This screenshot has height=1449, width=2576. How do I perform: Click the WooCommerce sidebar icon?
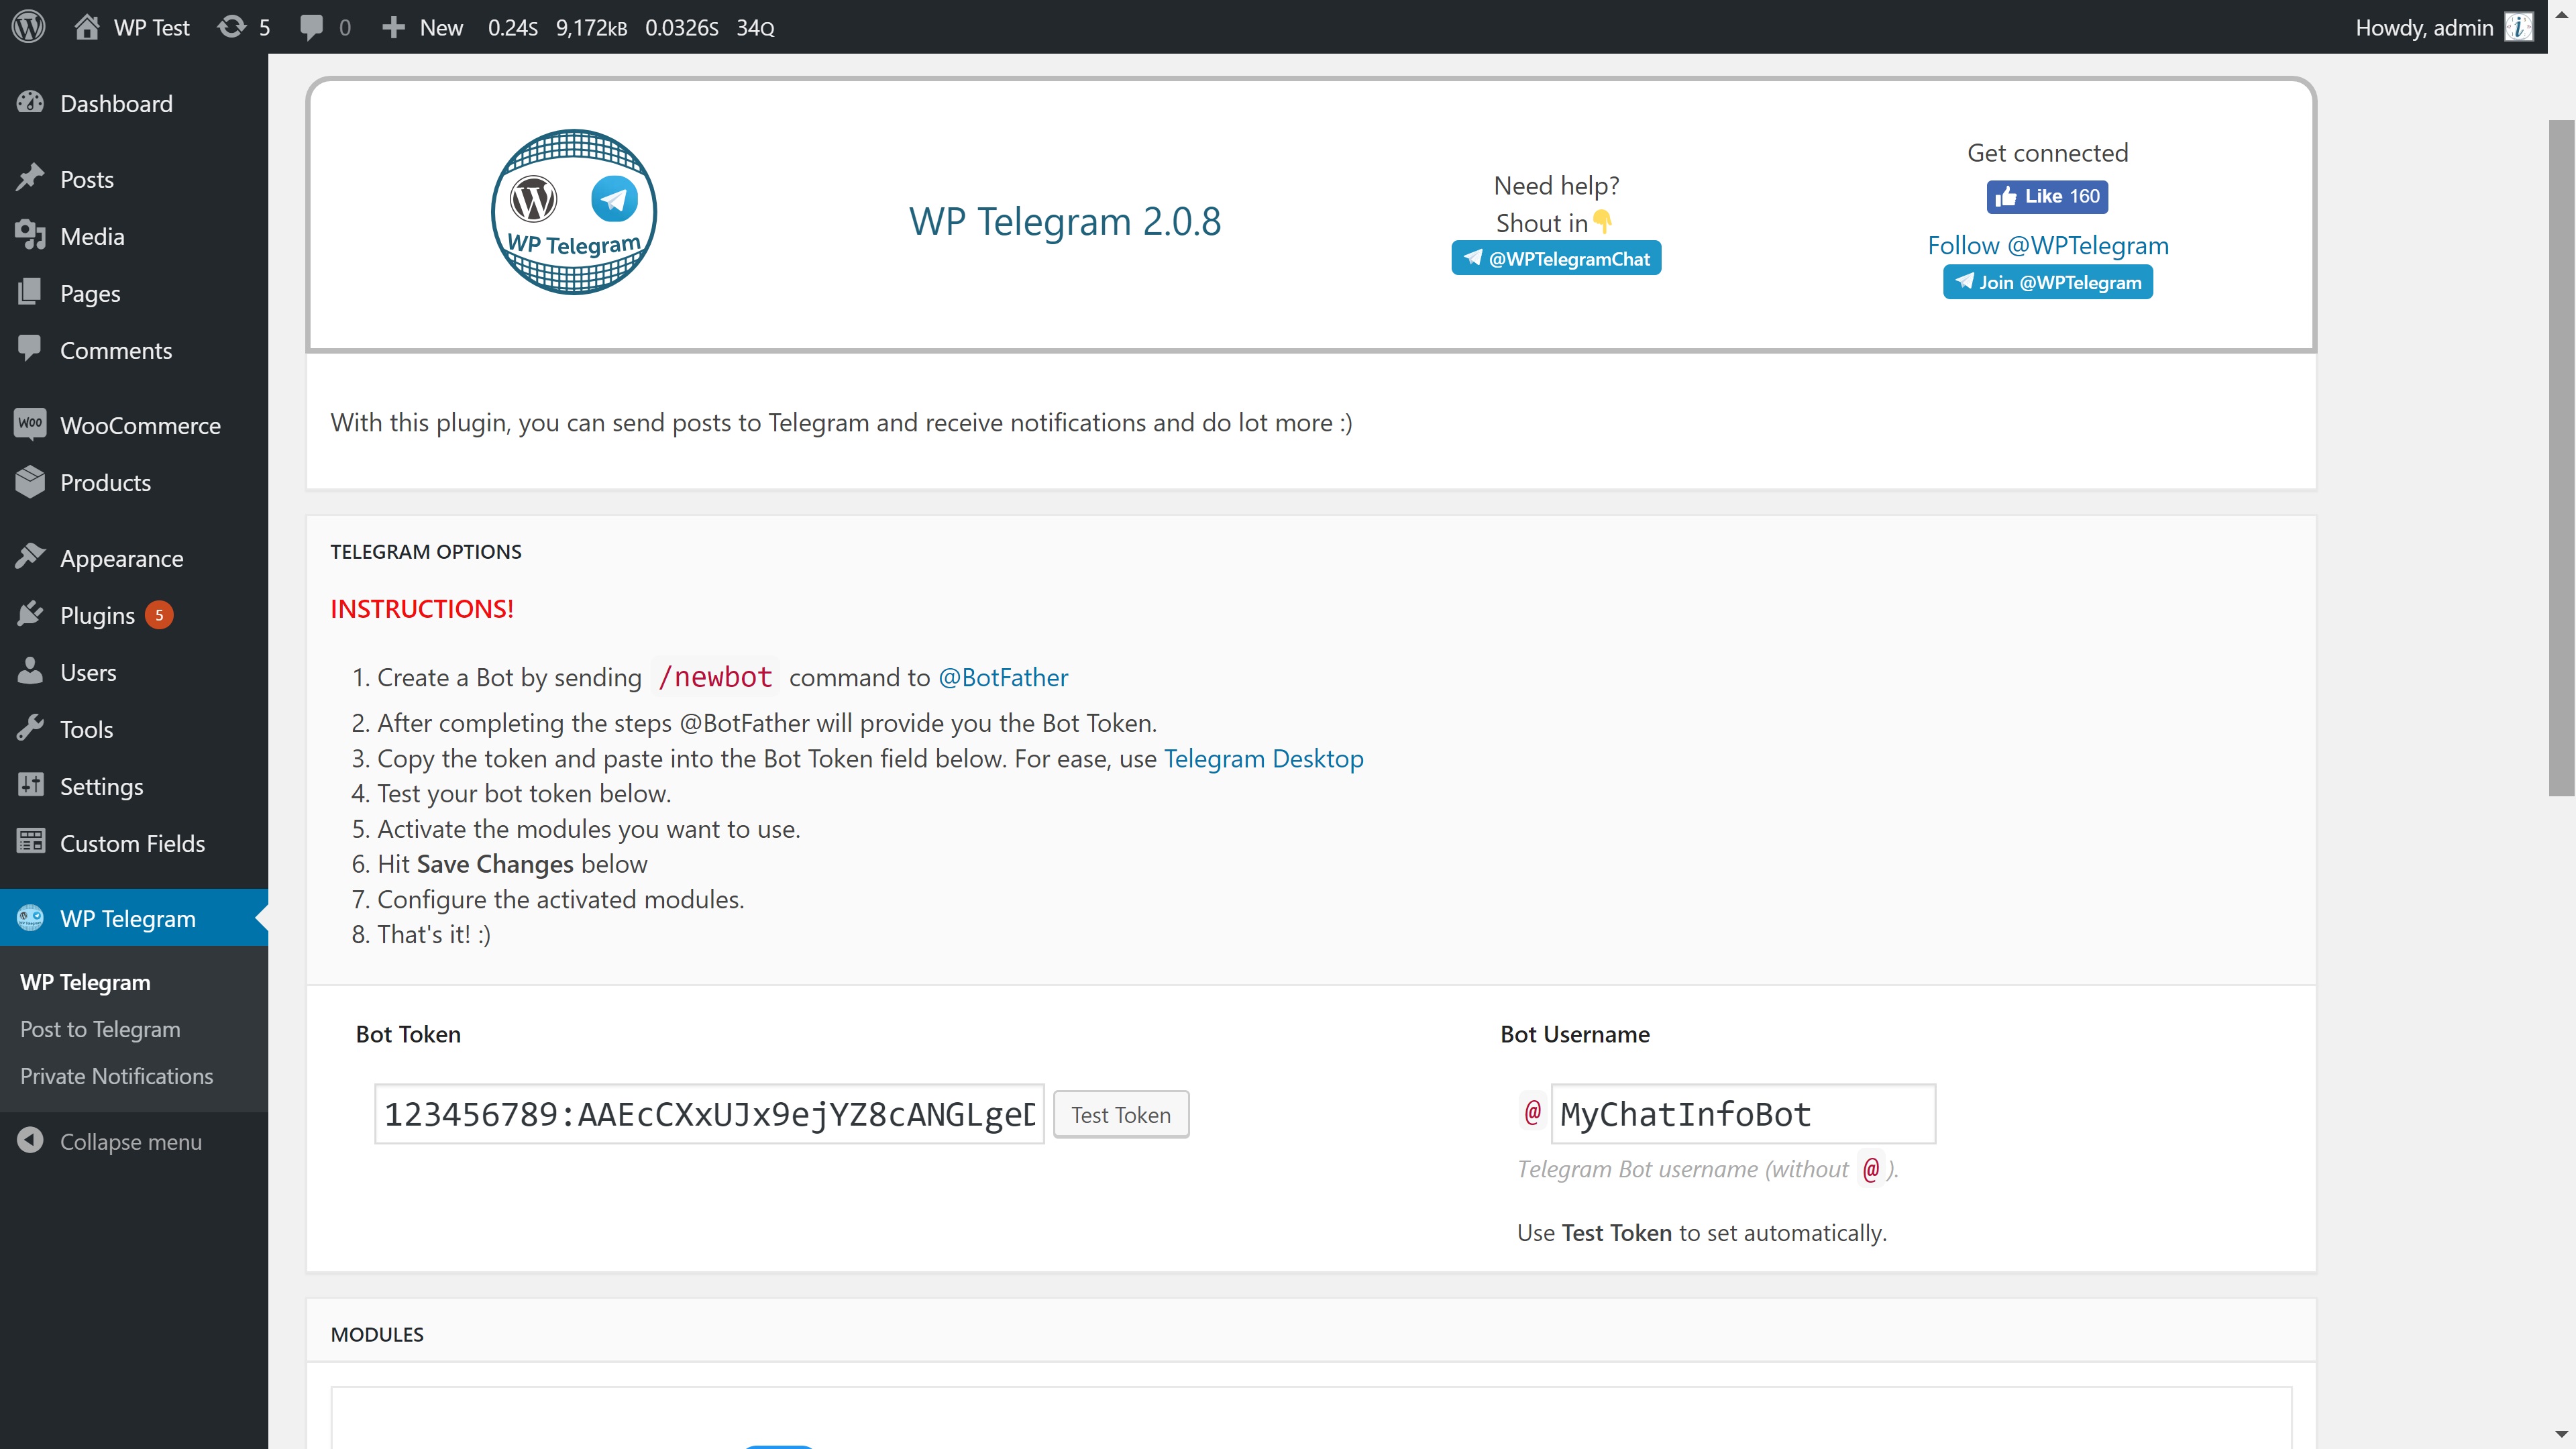pyautogui.click(x=30, y=424)
